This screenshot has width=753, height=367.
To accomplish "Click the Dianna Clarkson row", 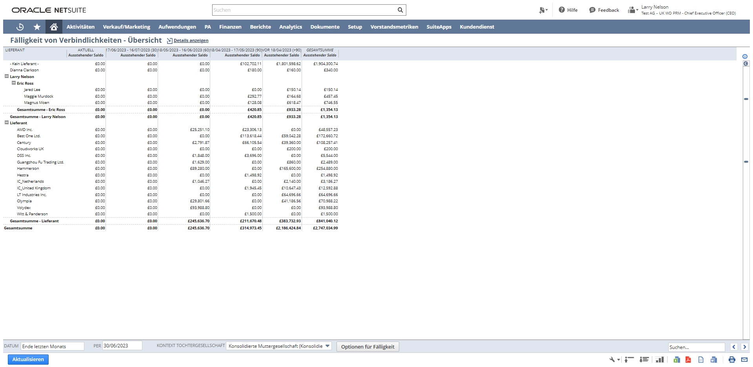I will 24,70.
